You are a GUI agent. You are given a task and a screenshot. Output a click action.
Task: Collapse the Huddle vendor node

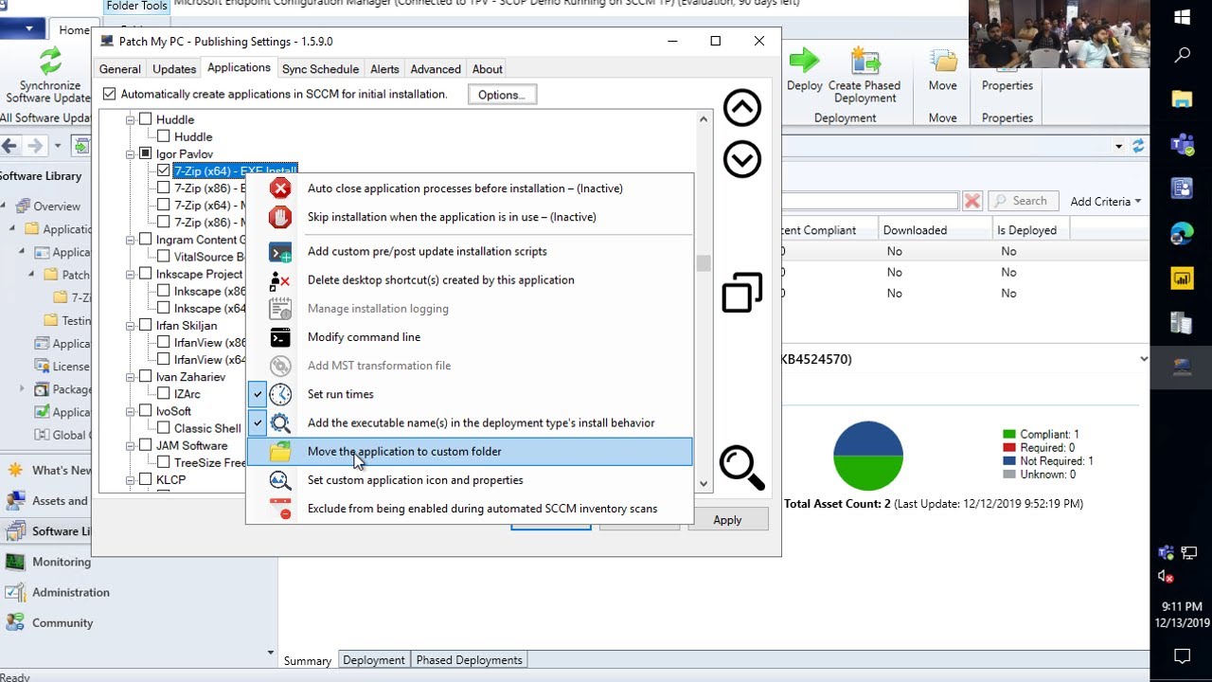131,119
